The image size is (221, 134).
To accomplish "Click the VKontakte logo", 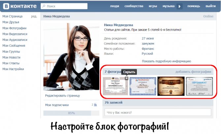I will coord(20,6).
